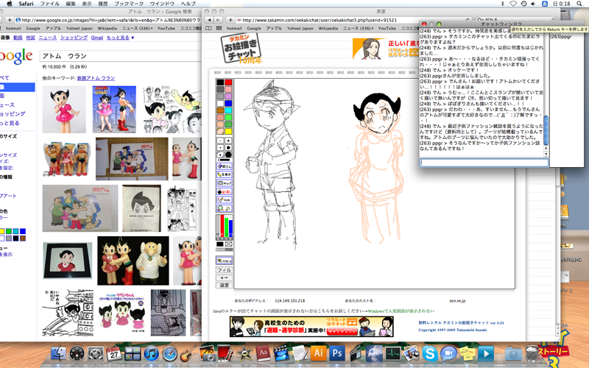Open the ファイル menu
This screenshot has width=589, height=368.
click(x=49, y=4)
